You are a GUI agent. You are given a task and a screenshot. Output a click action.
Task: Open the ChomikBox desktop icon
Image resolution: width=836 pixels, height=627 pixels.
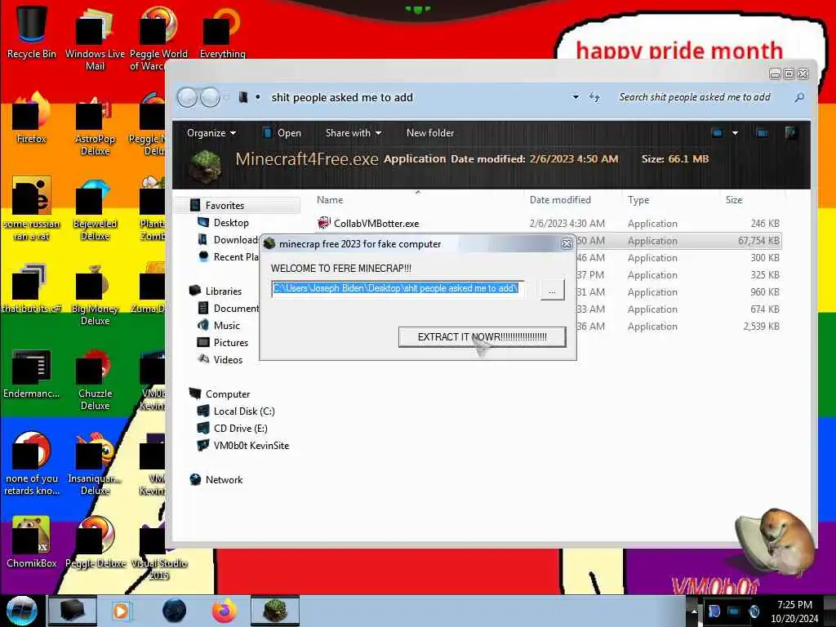tap(32, 542)
